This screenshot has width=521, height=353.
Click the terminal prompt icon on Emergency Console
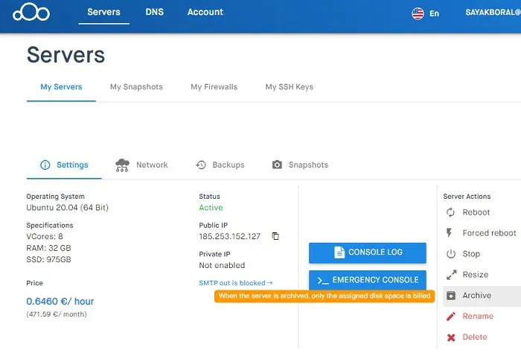pos(323,281)
